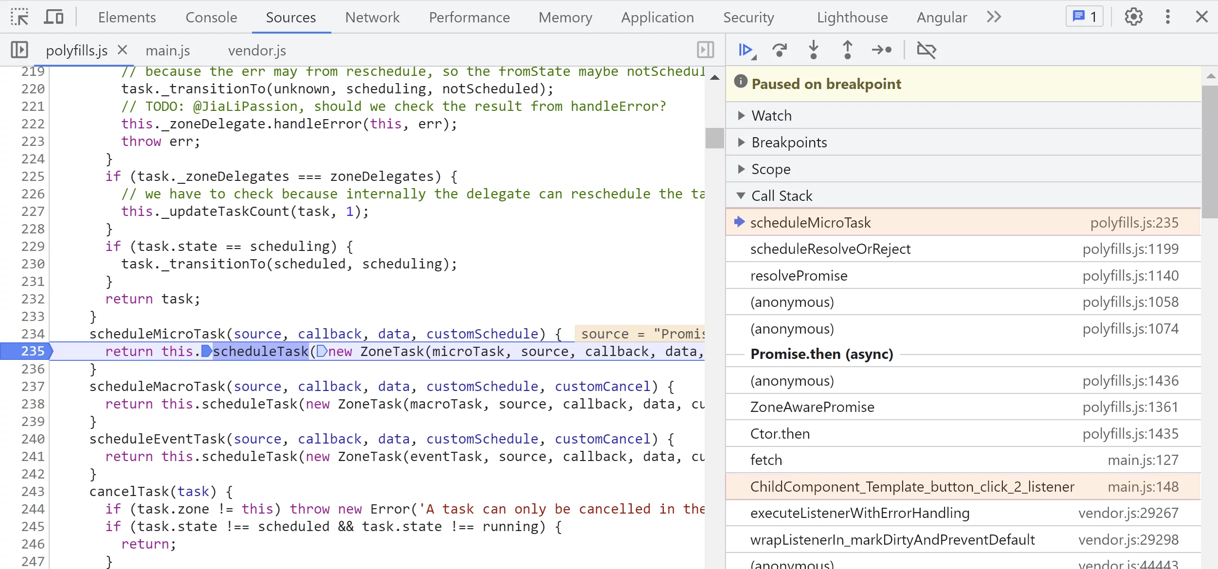This screenshot has width=1218, height=569.
Task: Click the inline marker before new ZoneTask
Action: (322, 351)
